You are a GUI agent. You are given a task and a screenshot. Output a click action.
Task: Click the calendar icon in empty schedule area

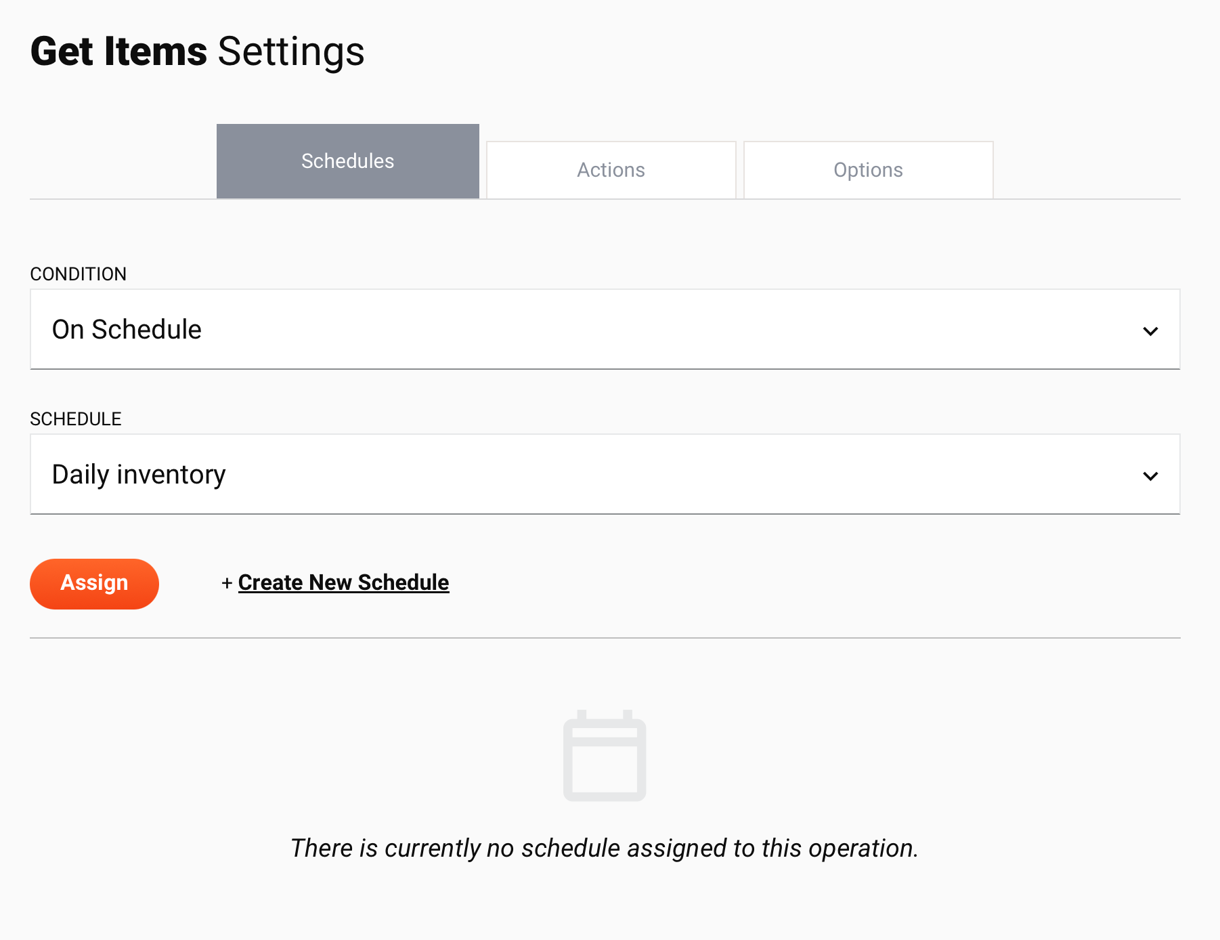[x=604, y=756]
